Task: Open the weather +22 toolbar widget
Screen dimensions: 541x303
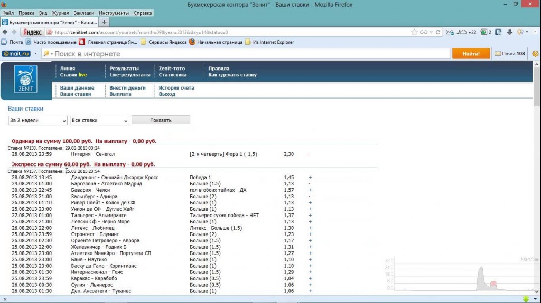Action: click(x=467, y=32)
